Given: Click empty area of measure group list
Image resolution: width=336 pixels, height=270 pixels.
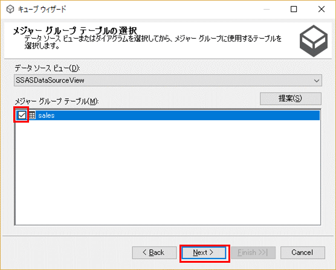Looking at the screenshot, I should (x=168, y=172).
